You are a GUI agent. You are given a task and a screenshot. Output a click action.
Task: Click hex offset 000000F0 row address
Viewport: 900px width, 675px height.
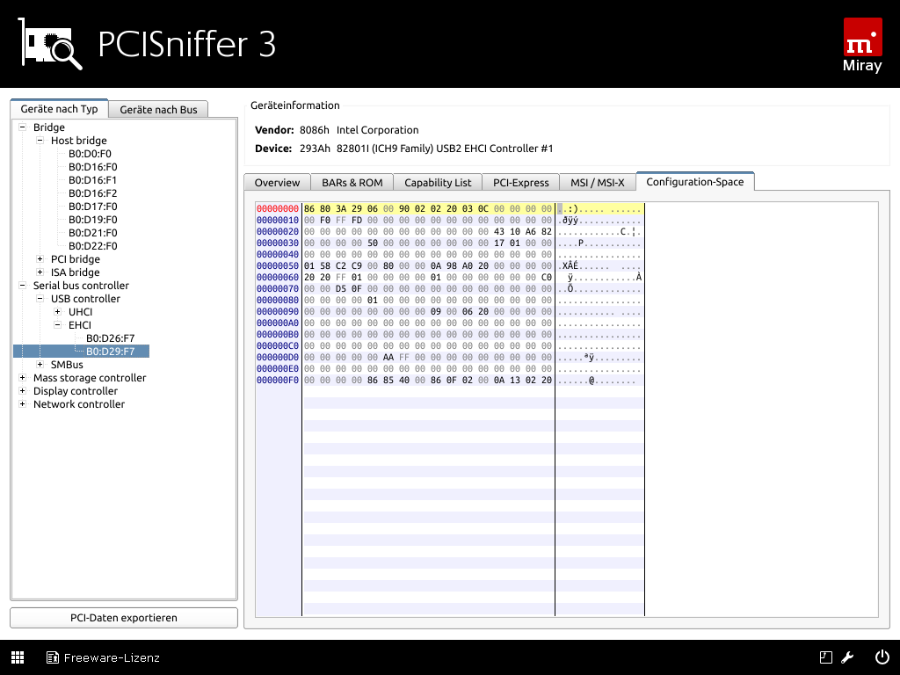click(x=278, y=381)
